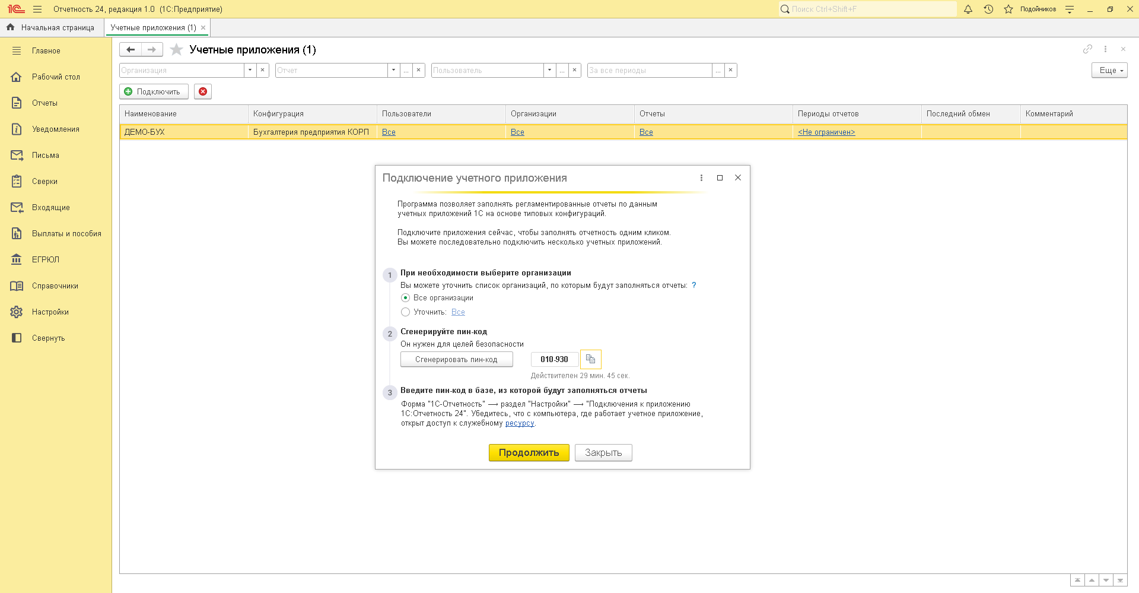Open Уведомления section
This screenshot has height=593, width=1139.
click(55, 129)
